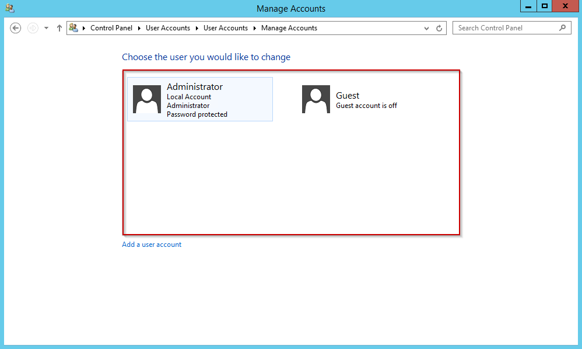Click inside the Search Control Panel field
Image resolution: width=582 pixels, height=349 pixels.
(504, 27)
